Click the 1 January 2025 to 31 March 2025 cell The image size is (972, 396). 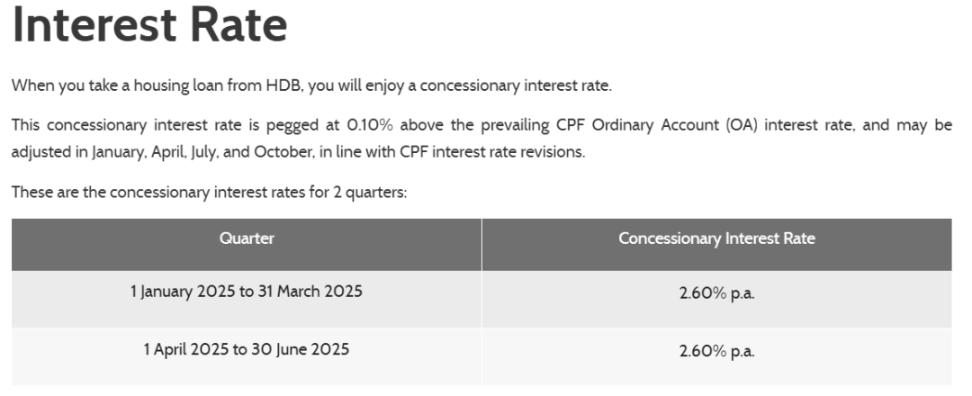coord(247,292)
